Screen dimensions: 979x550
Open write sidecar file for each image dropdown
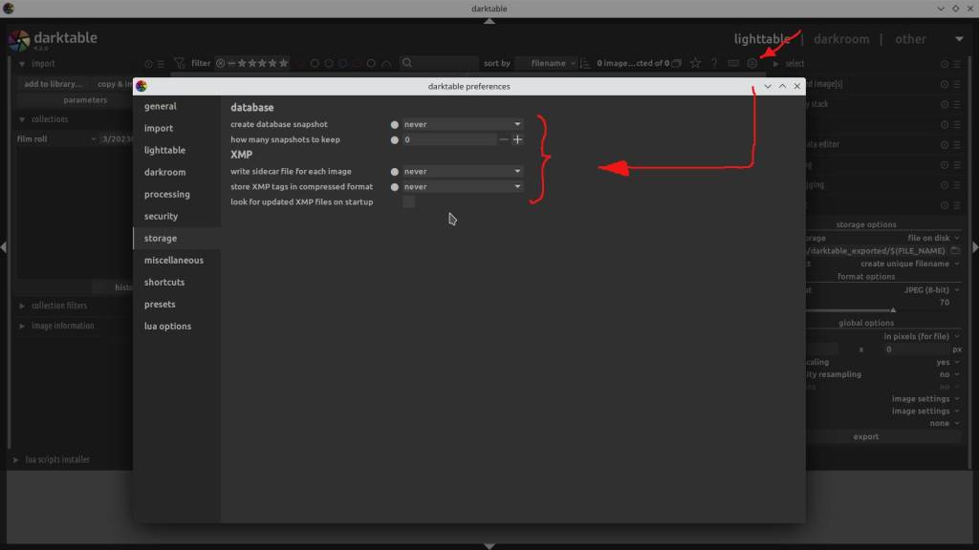click(462, 171)
